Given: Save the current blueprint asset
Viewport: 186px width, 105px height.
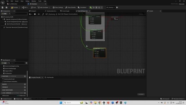Looking at the screenshot, I should pos(3,8).
